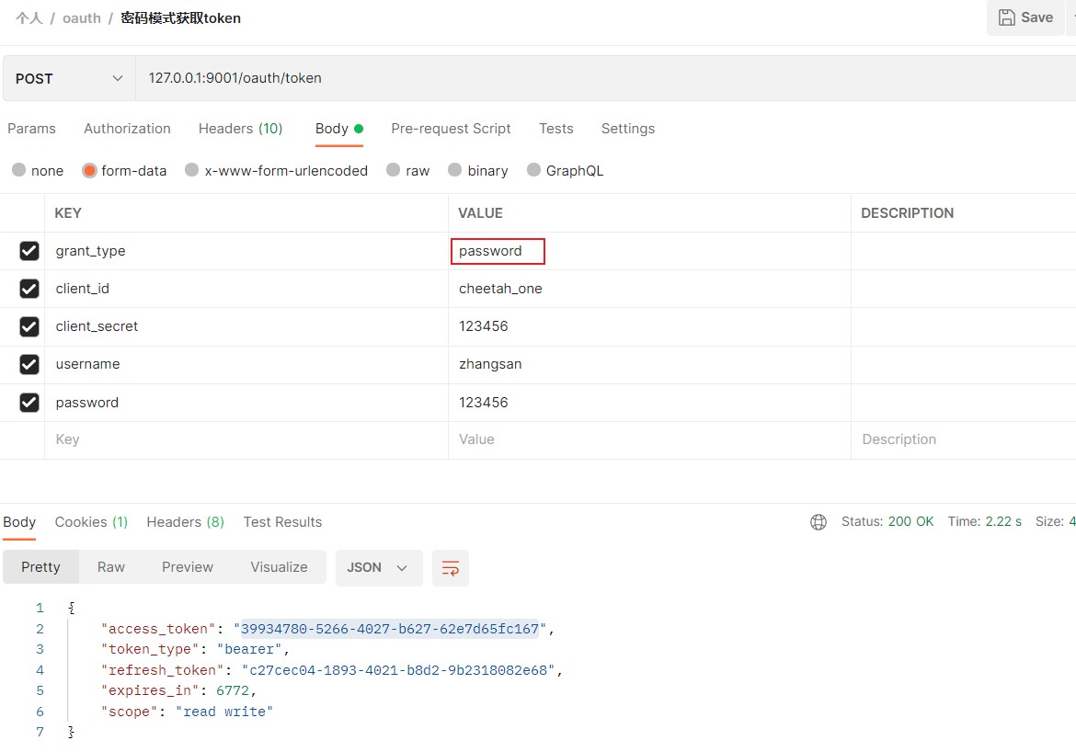This screenshot has height=752, width=1076.
Task: Select the request Body tab
Action: pos(339,129)
